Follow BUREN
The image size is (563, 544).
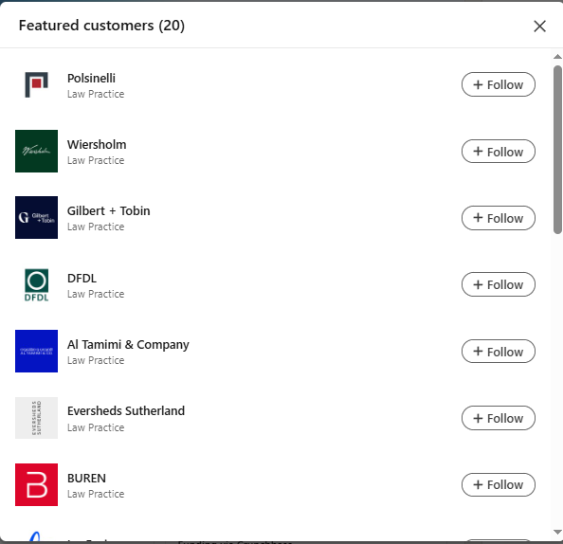tap(499, 484)
